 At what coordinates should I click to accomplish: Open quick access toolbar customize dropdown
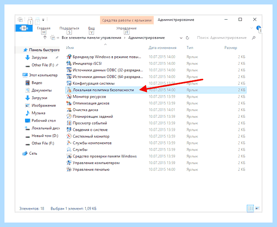pyautogui.click(x=43, y=20)
